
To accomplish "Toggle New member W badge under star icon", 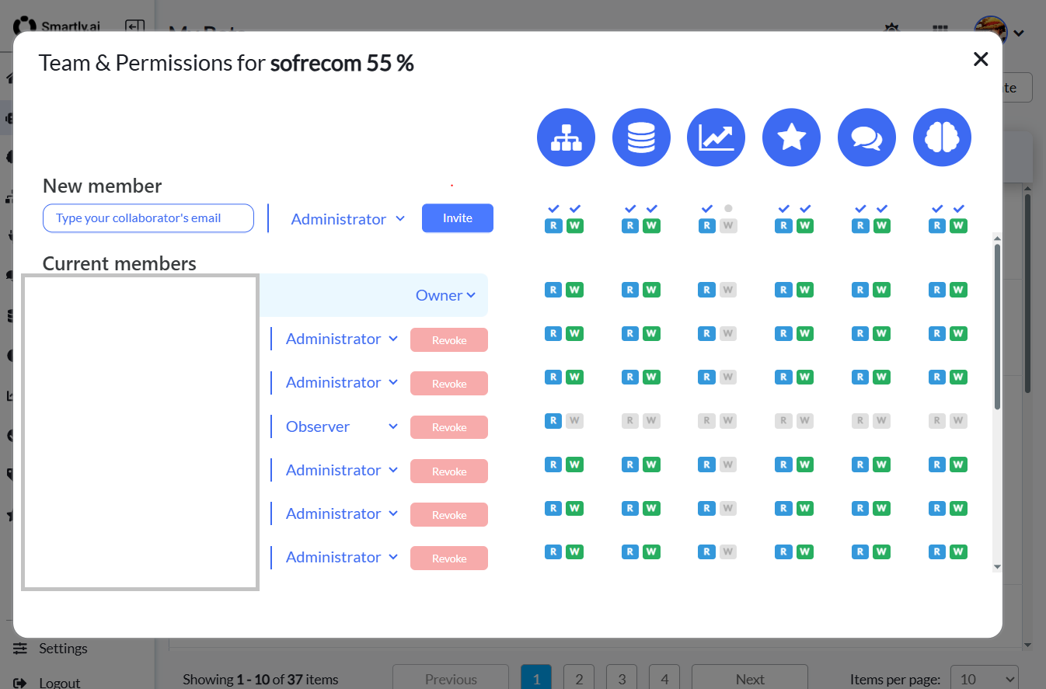I will 805,226.
